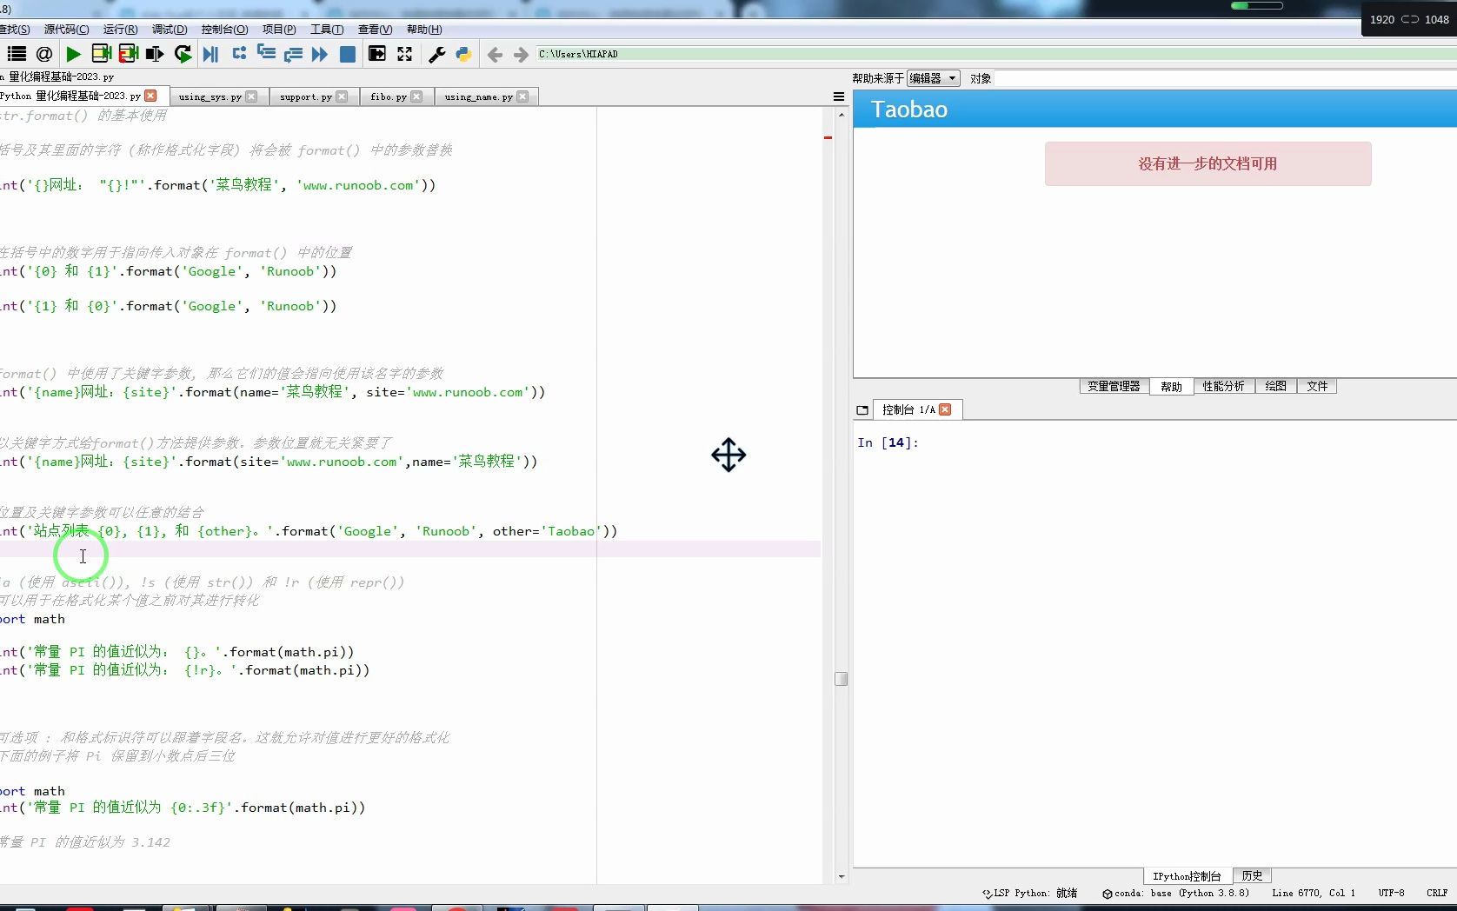Continue execution double-arrow icon
The image size is (1457, 911).
tap(320, 54)
